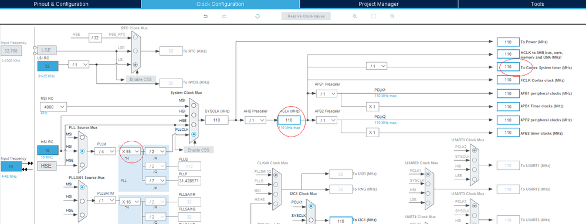Select MSI in CLK48 Clock Mux
Image resolution: width=586 pixels, height=224 pixels.
[x=276, y=194]
